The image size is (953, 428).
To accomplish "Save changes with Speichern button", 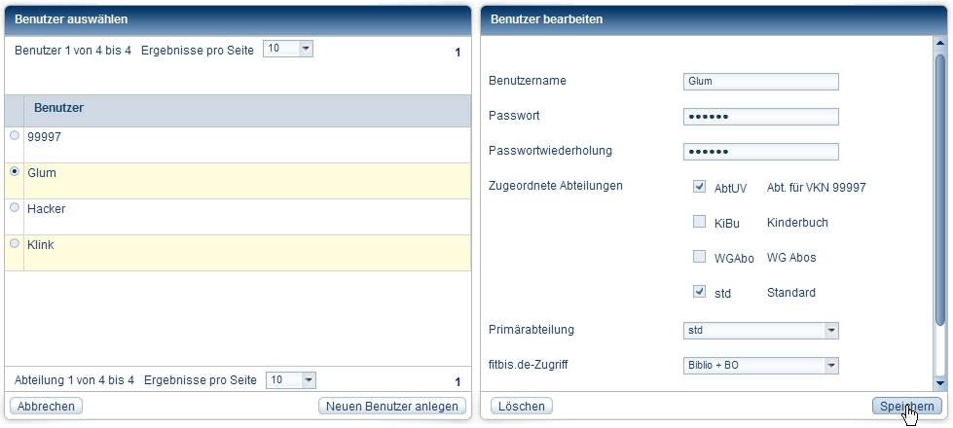I will 906,406.
